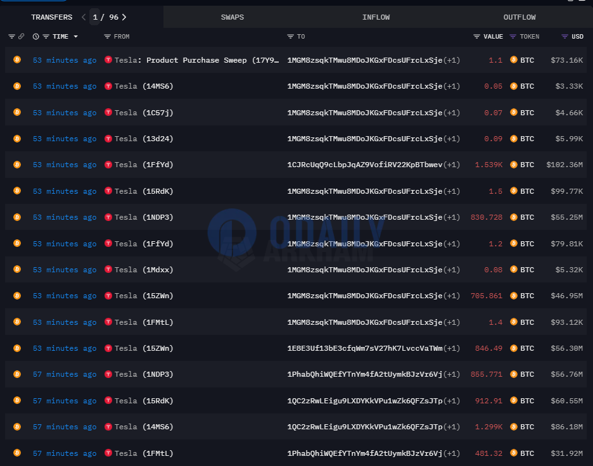Click Tesla logo on (1FMtL) 1.4 BTC row
The image size is (593, 466).
pos(108,322)
